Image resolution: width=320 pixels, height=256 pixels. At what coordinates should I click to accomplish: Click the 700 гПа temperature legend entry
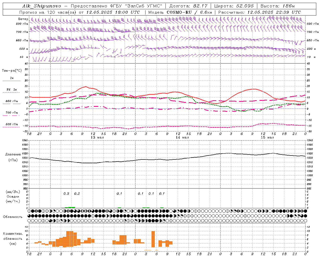[x=11, y=113]
